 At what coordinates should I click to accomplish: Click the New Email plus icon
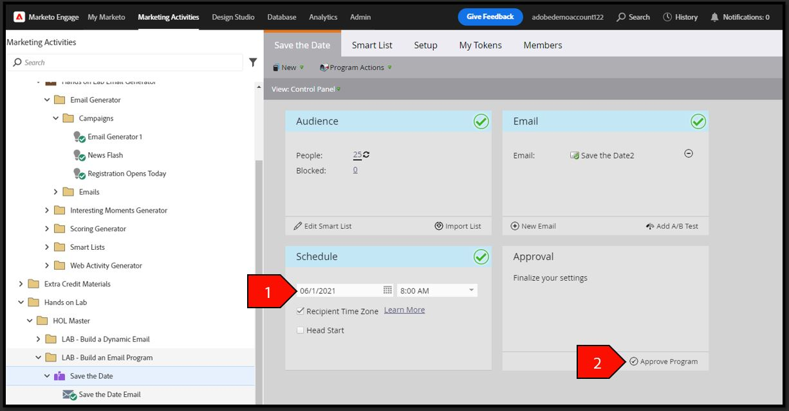coord(515,226)
